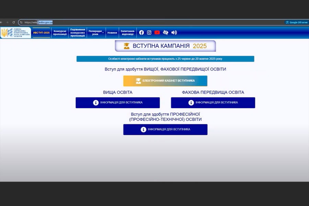
Task: Reload the page with refresh icon
Action: point(13,22)
